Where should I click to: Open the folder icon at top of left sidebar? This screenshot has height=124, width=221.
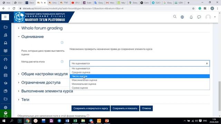click(6, 27)
